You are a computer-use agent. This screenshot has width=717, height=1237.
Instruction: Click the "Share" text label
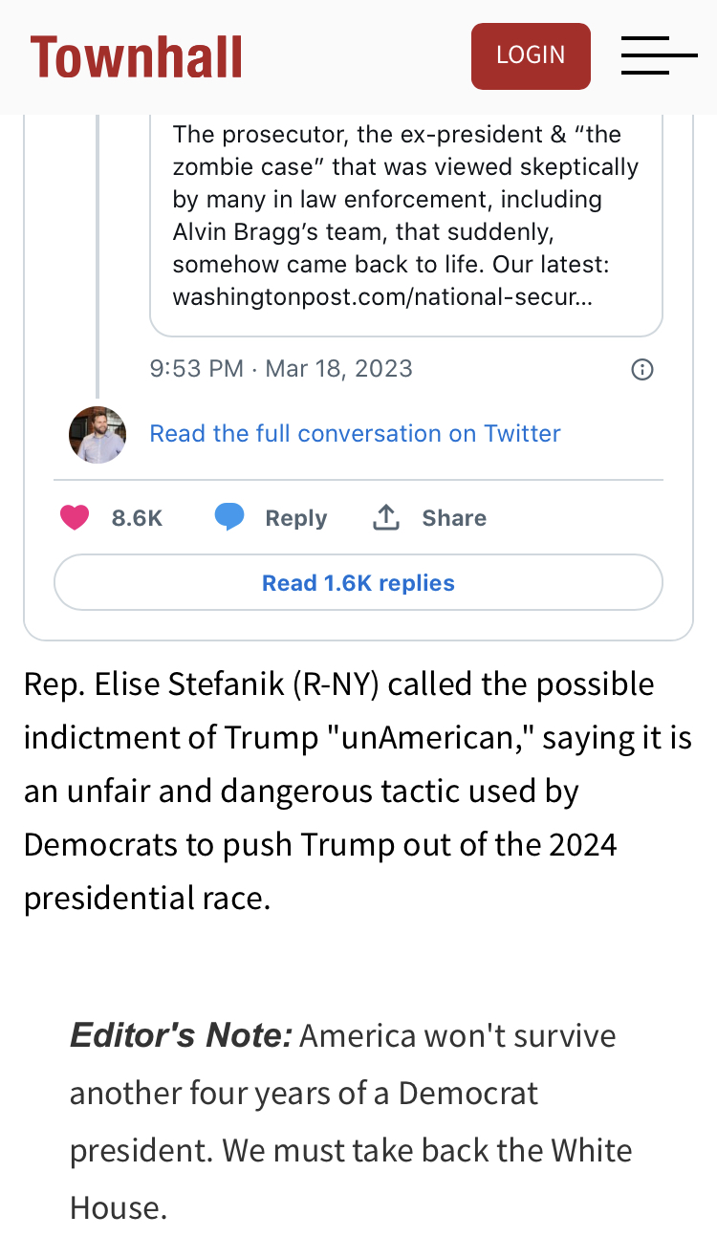tap(454, 518)
